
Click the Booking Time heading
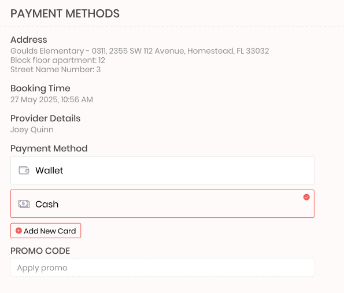(x=40, y=88)
